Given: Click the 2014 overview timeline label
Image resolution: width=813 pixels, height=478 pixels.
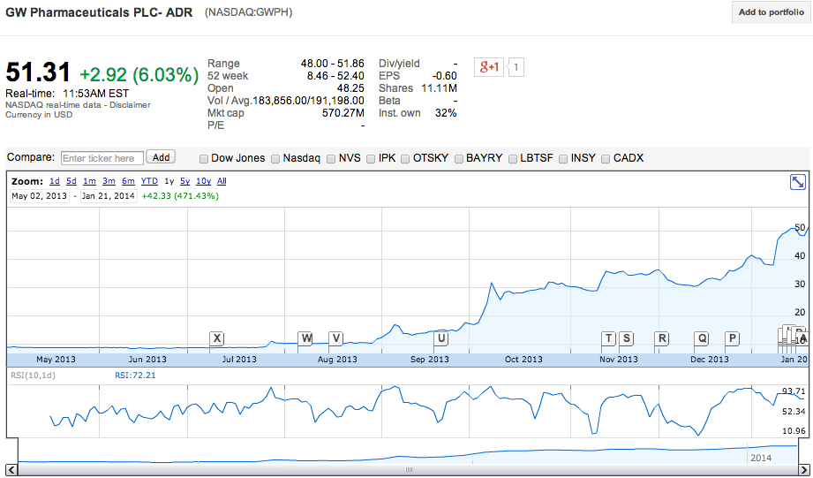Looking at the screenshot, I should (761, 458).
